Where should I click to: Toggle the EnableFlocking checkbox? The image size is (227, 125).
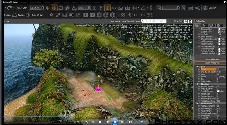[x=218, y=91]
